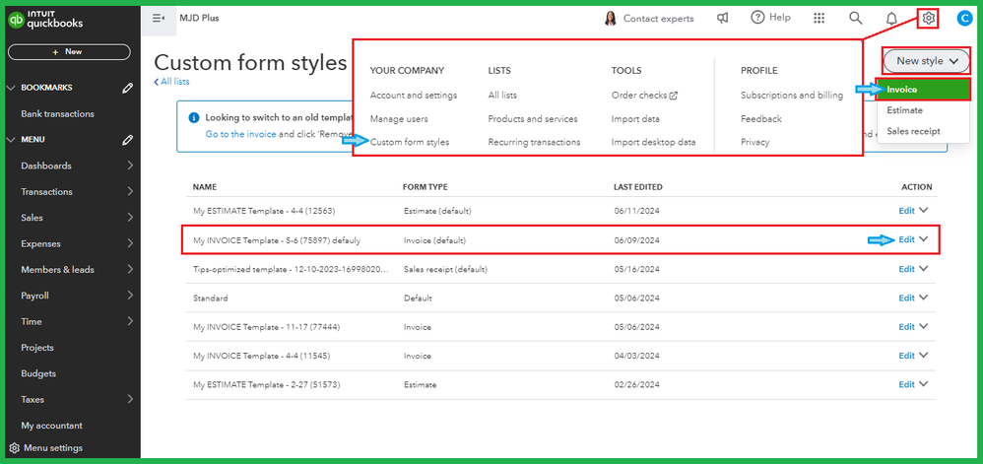
Task: Expand the Taxes menu chevron
Action: click(x=130, y=399)
